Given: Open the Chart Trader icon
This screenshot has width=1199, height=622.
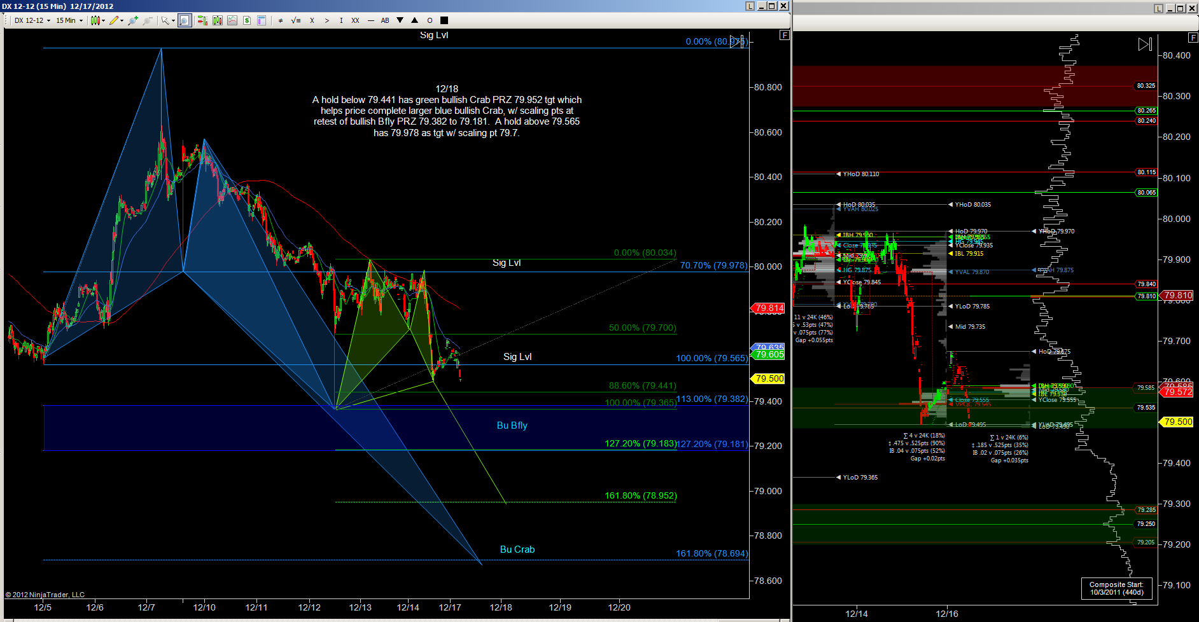Looking at the screenshot, I should pyautogui.click(x=202, y=20).
